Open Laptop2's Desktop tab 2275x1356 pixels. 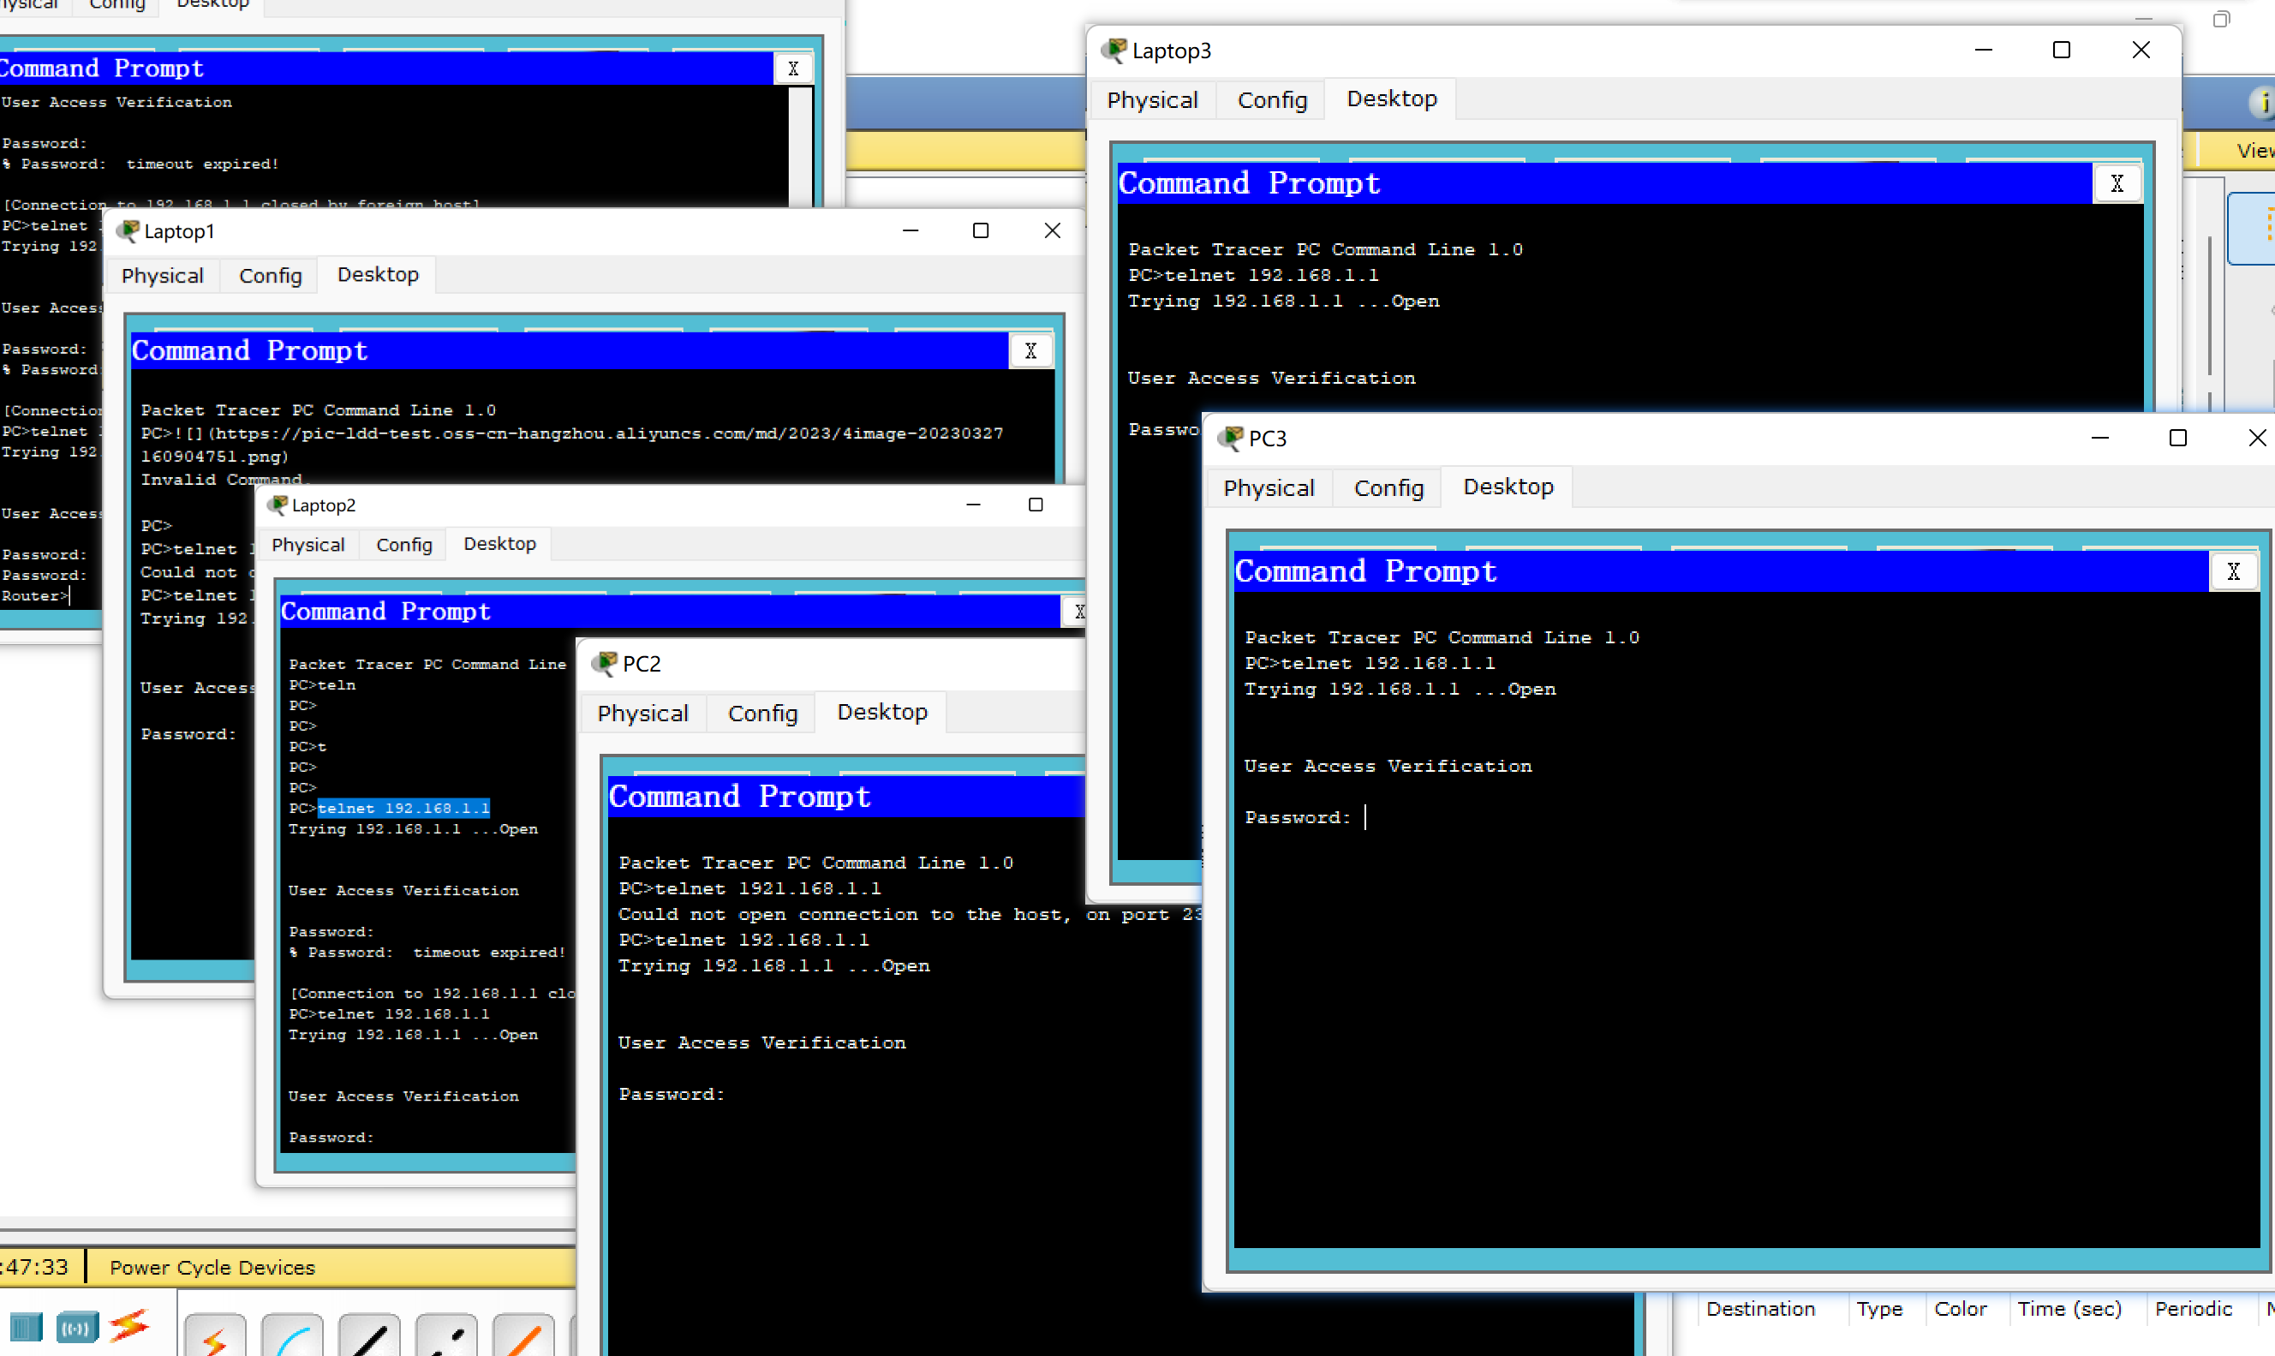pyautogui.click(x=499, y=544)
